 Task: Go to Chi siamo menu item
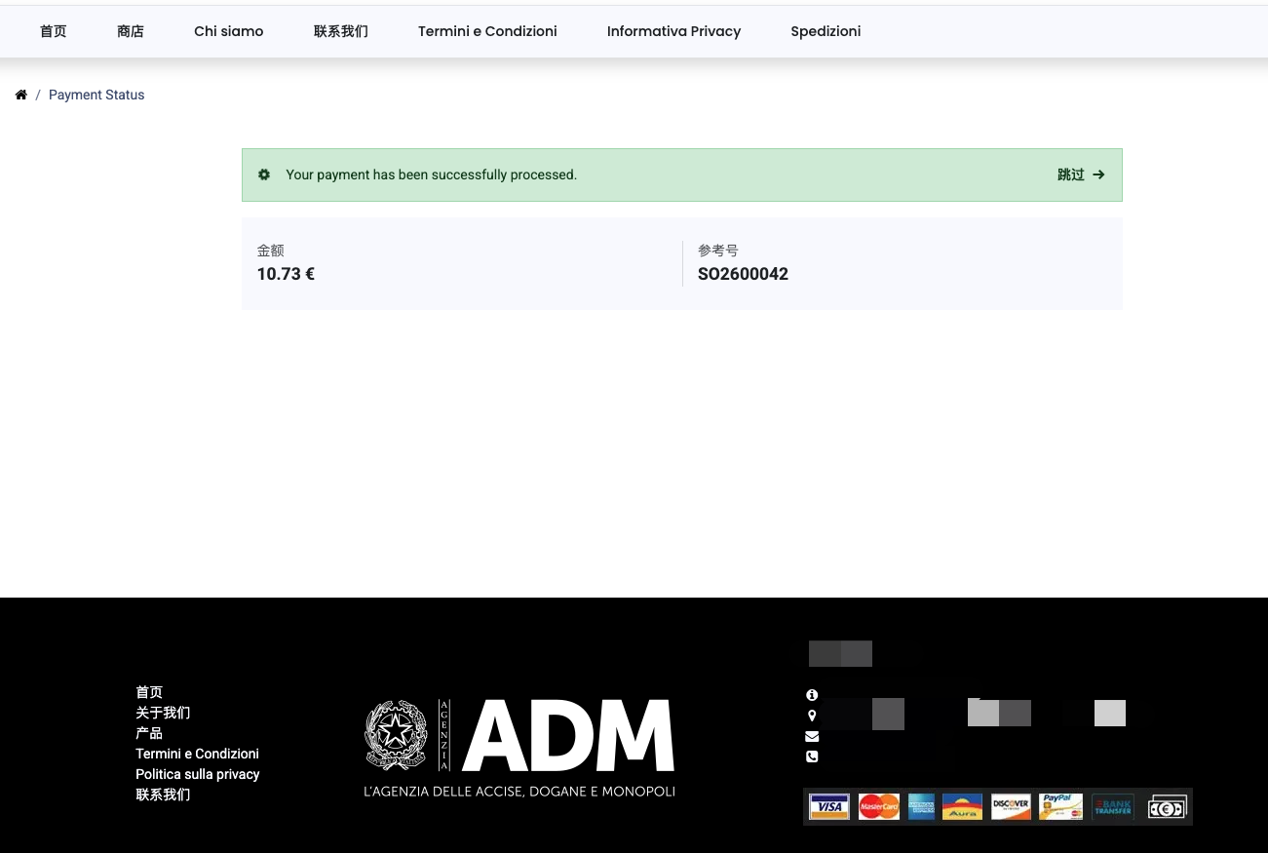click(229, 31)
